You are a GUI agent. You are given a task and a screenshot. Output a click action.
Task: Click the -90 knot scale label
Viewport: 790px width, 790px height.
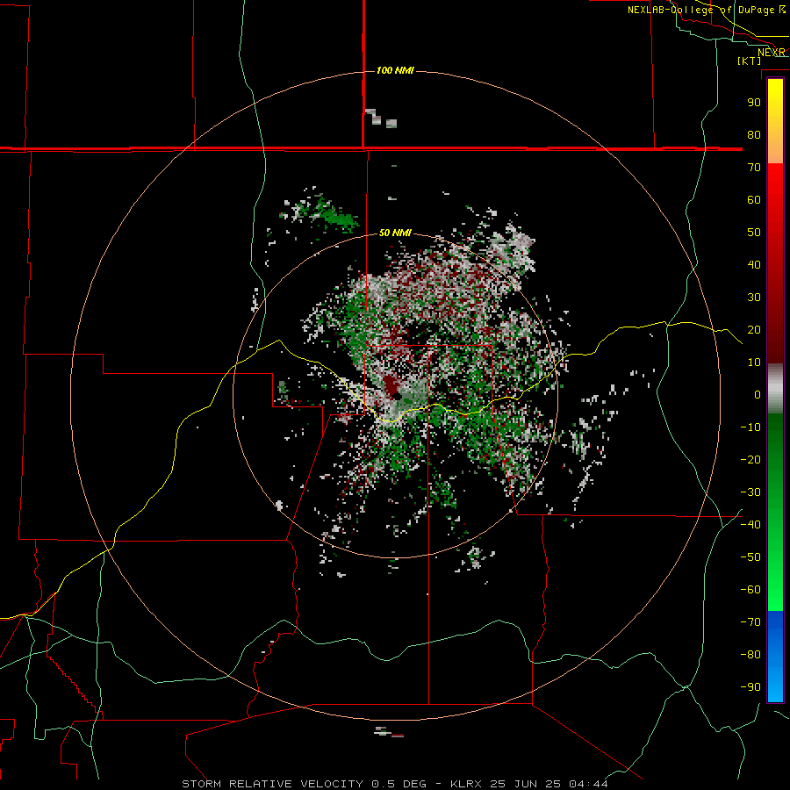click(750, 687)
